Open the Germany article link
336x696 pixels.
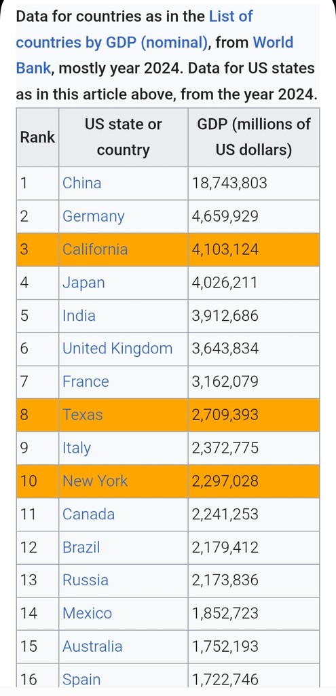click(94, 216)
